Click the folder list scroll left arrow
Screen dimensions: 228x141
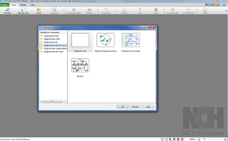point(40,101)
